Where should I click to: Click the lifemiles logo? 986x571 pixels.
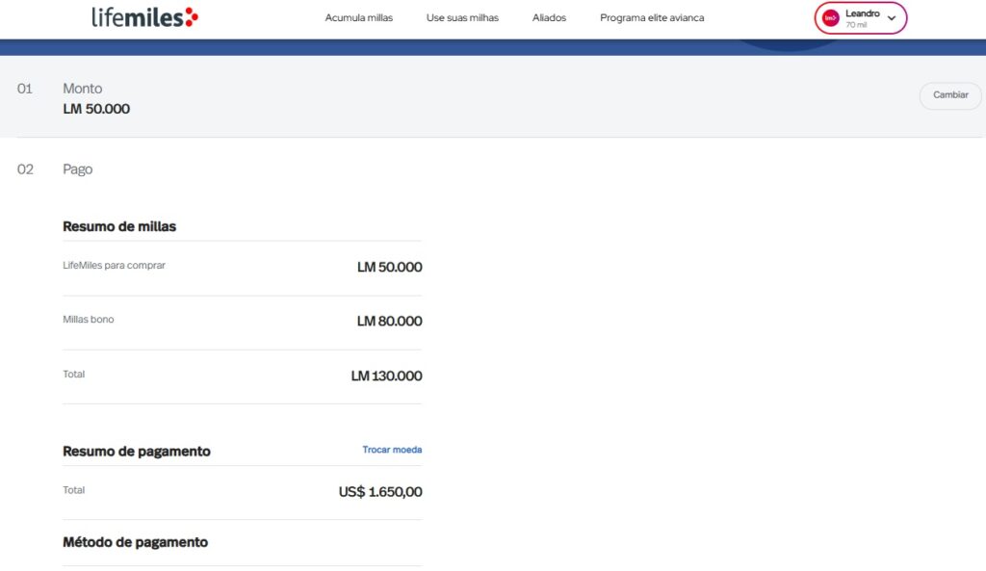pyautogui.click(x=144, y=17)
